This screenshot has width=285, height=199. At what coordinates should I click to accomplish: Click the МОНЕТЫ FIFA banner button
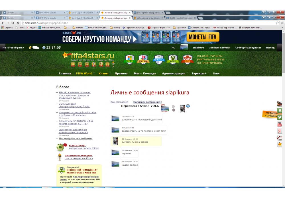click(203, 37)
